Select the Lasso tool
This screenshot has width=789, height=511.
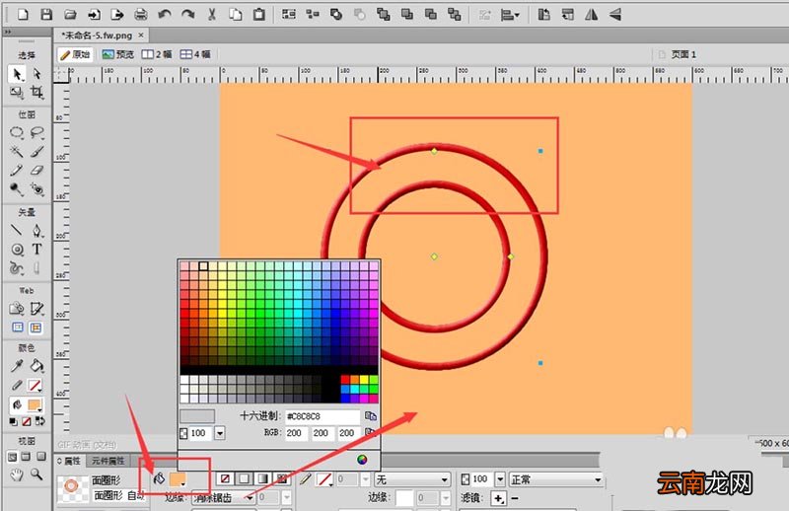(x=36, y=133)
